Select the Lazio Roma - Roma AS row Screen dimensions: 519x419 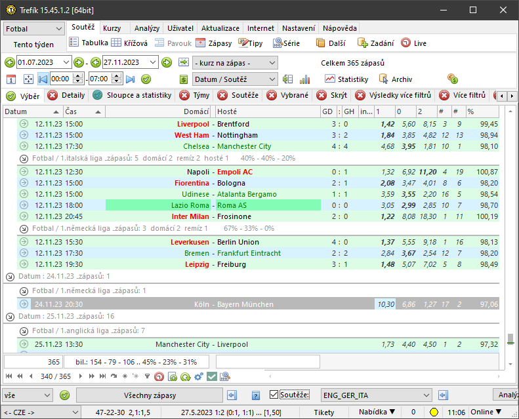(x=258, y=205)
